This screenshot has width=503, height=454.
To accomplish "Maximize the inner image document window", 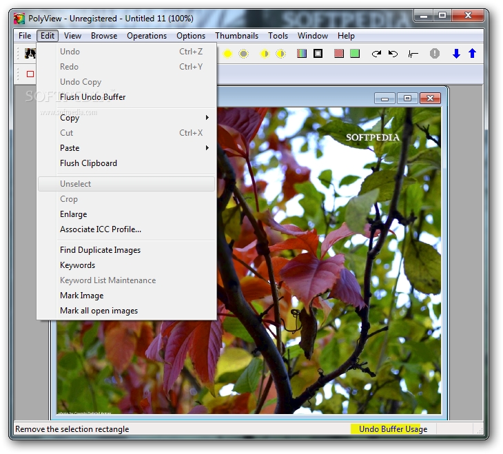I will coord(407,99).
